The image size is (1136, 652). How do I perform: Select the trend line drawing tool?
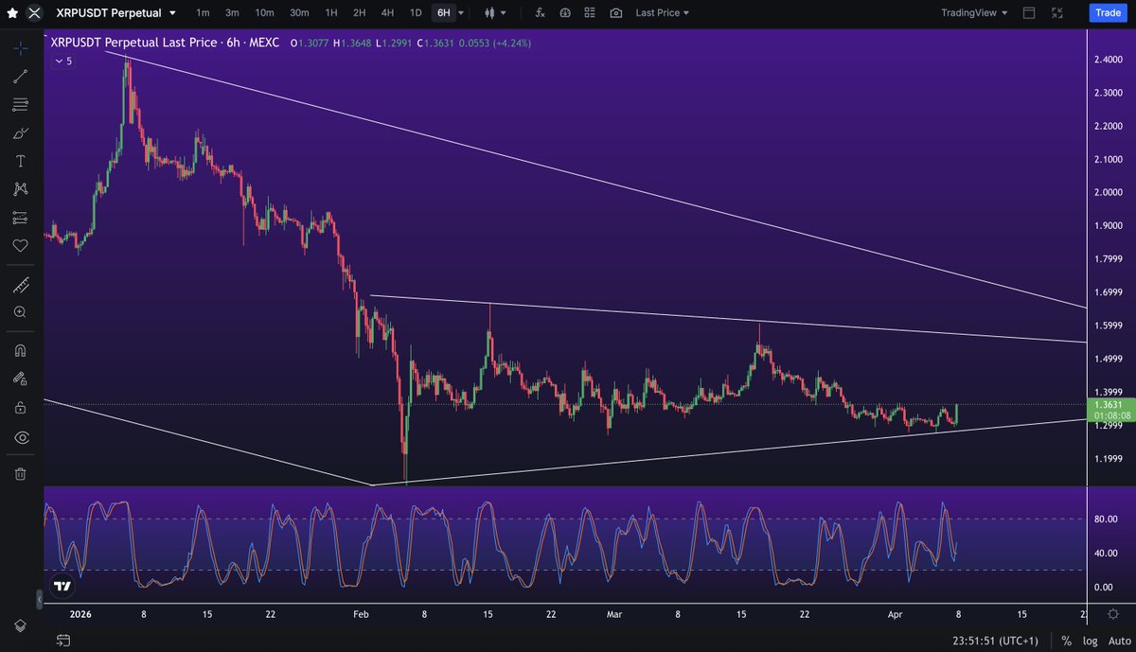[x=20, y=77]
